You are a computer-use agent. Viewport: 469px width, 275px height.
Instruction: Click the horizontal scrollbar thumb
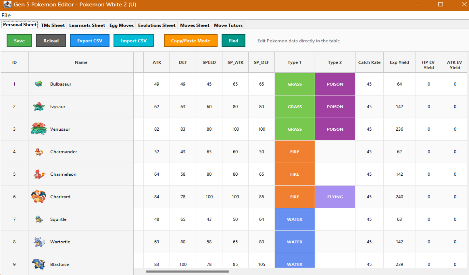(x=187, y=271)
